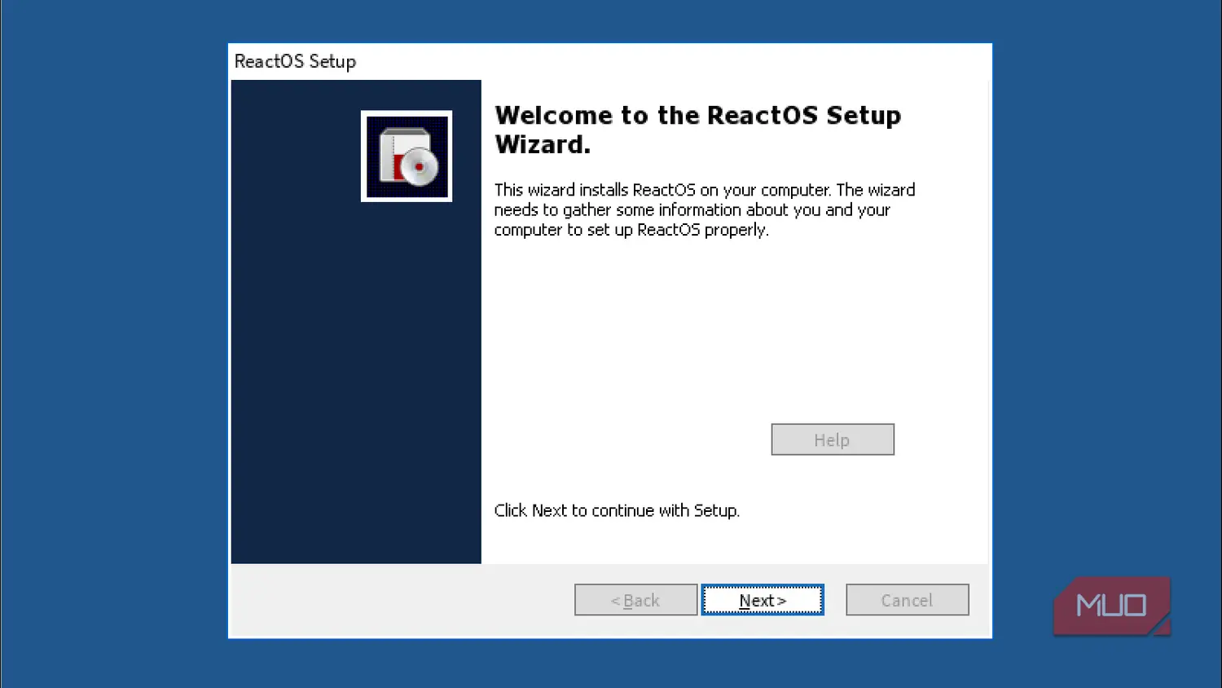
Task: Cancel the ReactOS Setup wizard
Action: click(907, 600)
